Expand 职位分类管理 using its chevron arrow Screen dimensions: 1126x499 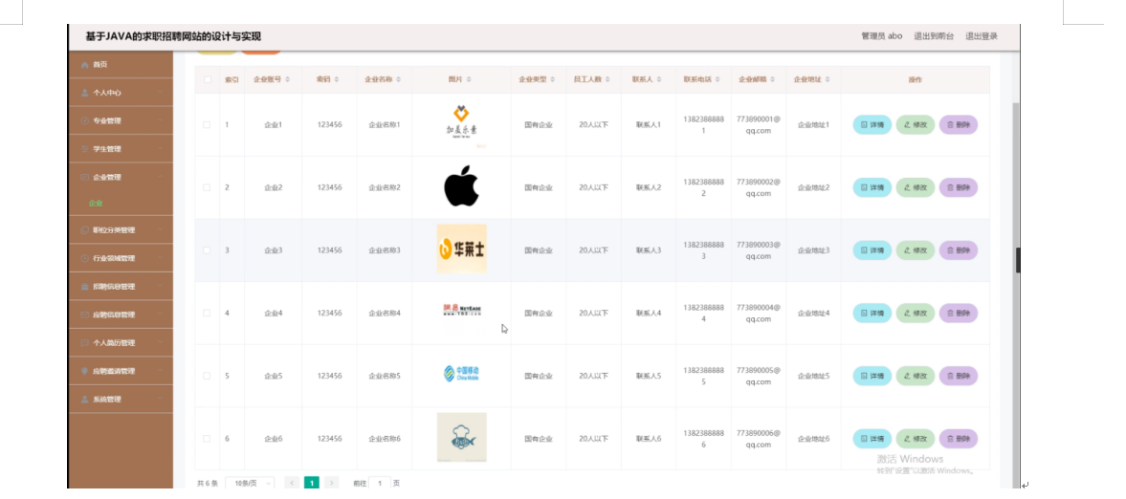click(x=161, y=230)
